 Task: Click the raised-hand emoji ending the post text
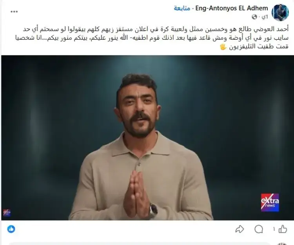click(x=223, y=47)
